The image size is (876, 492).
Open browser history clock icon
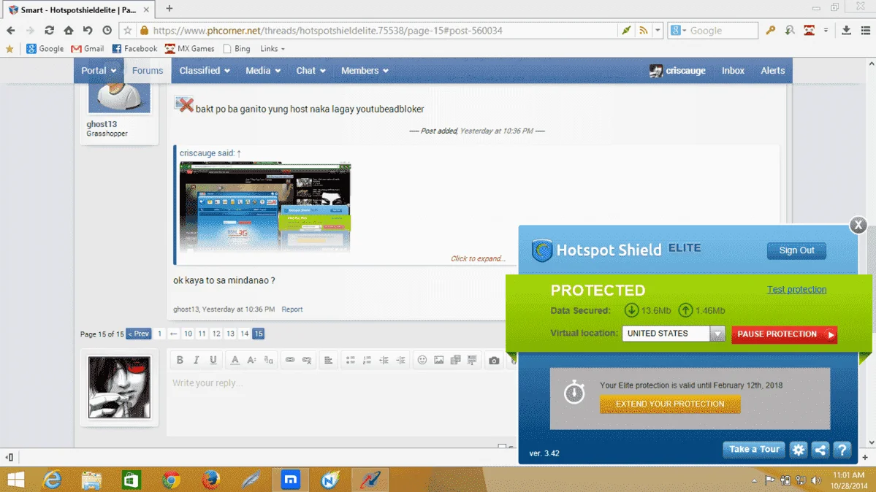(x=107, y=30)
